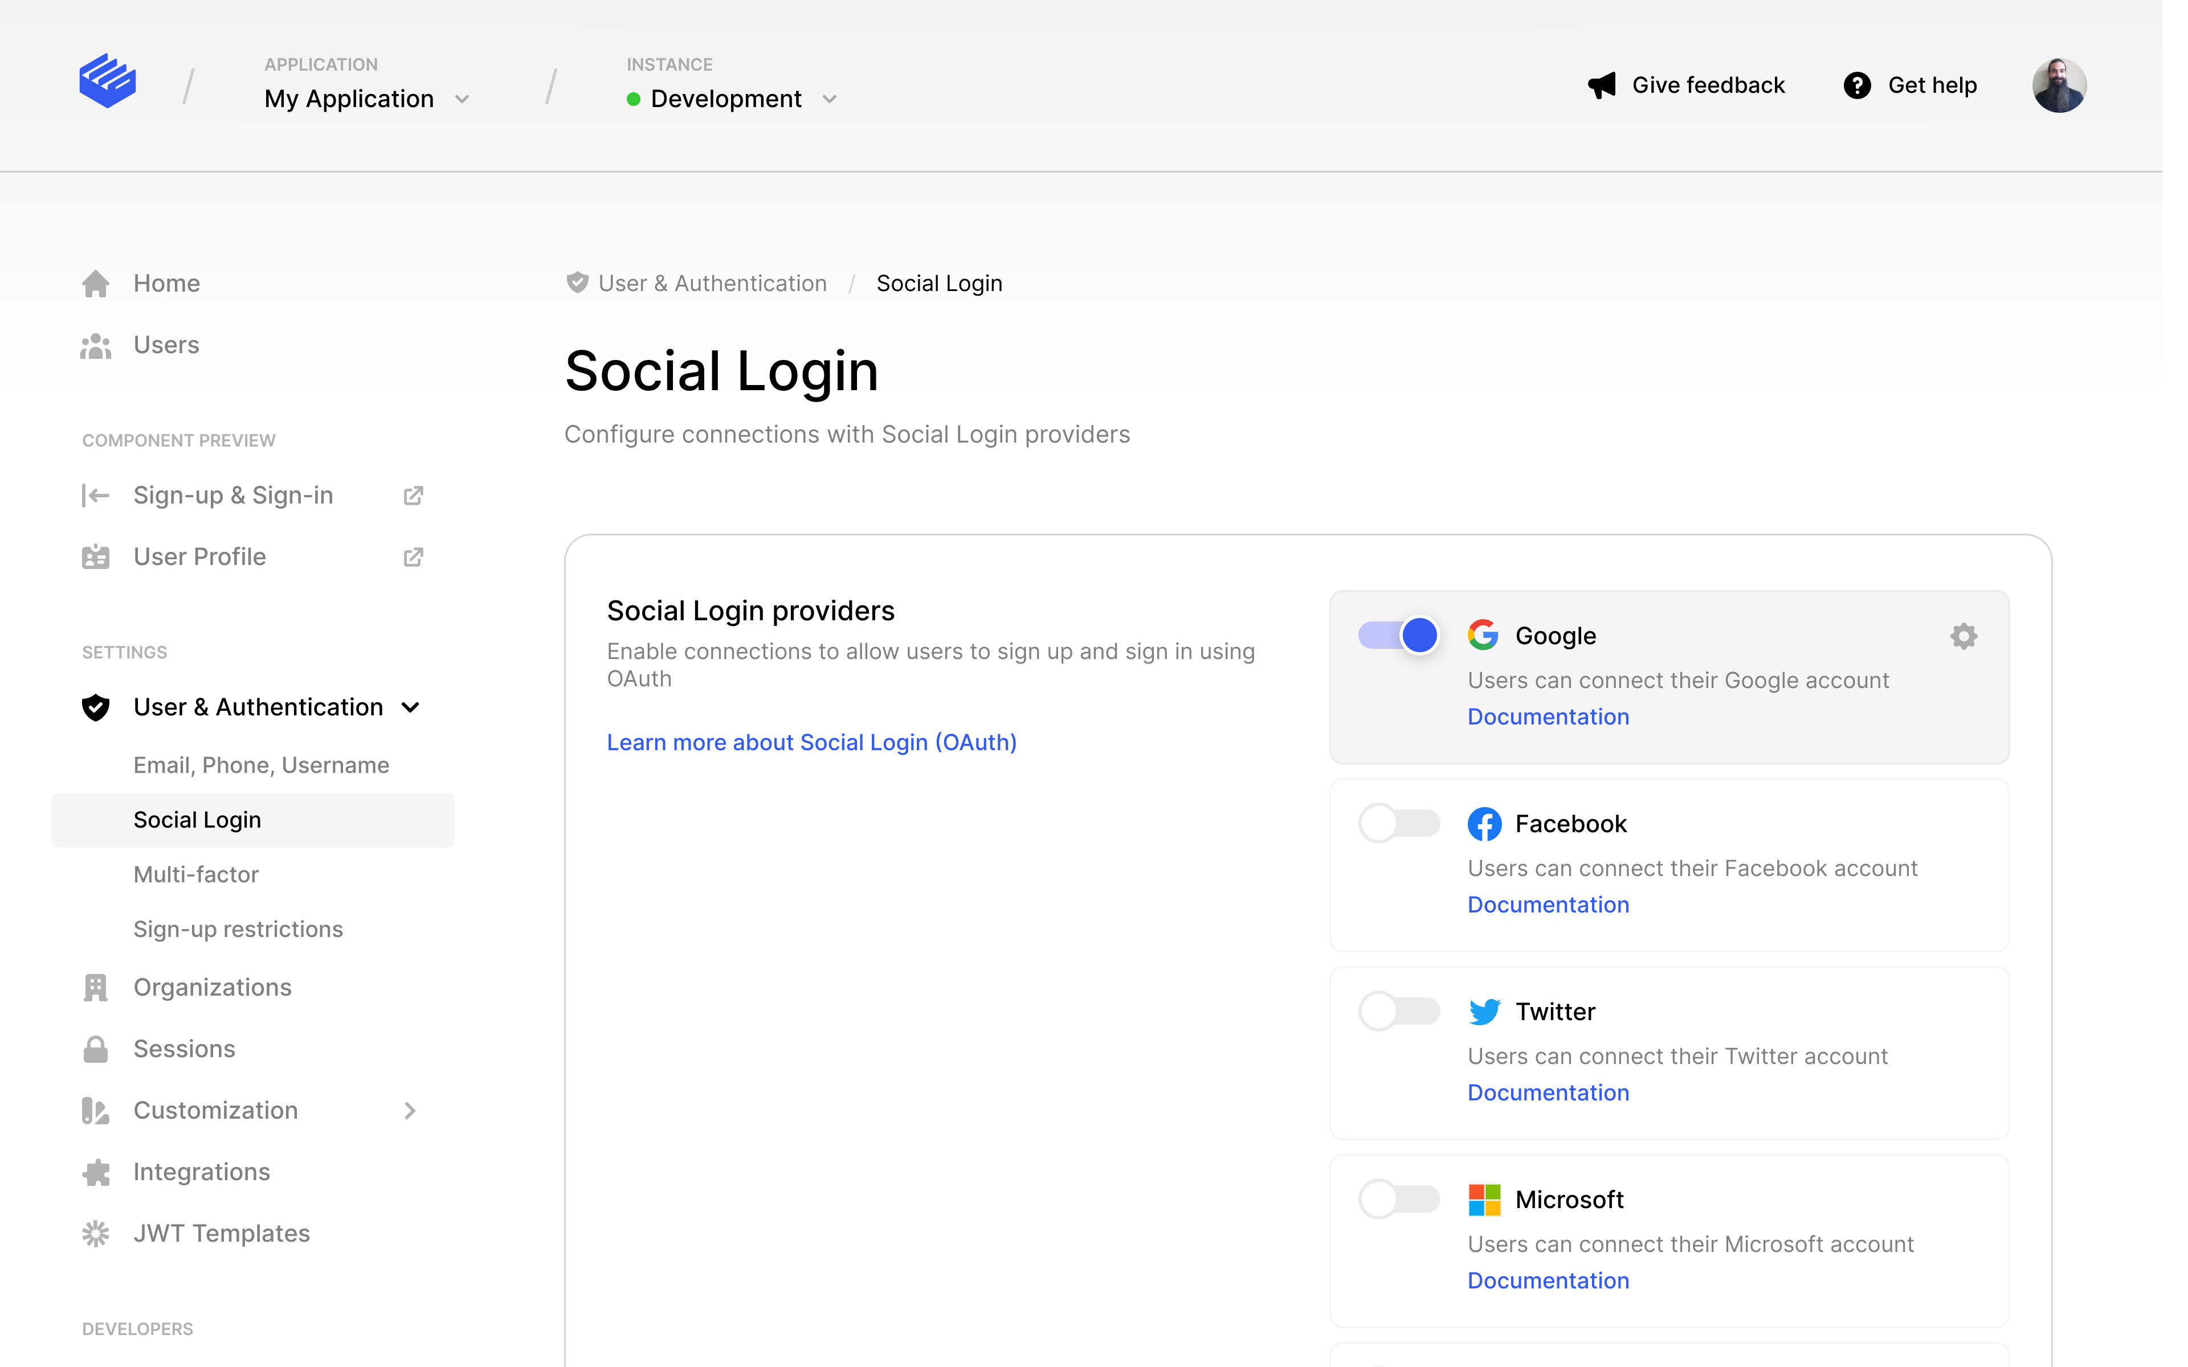The image size is (2188, 1367).
Task: Click Get help button
Action: pos(1909,86)
